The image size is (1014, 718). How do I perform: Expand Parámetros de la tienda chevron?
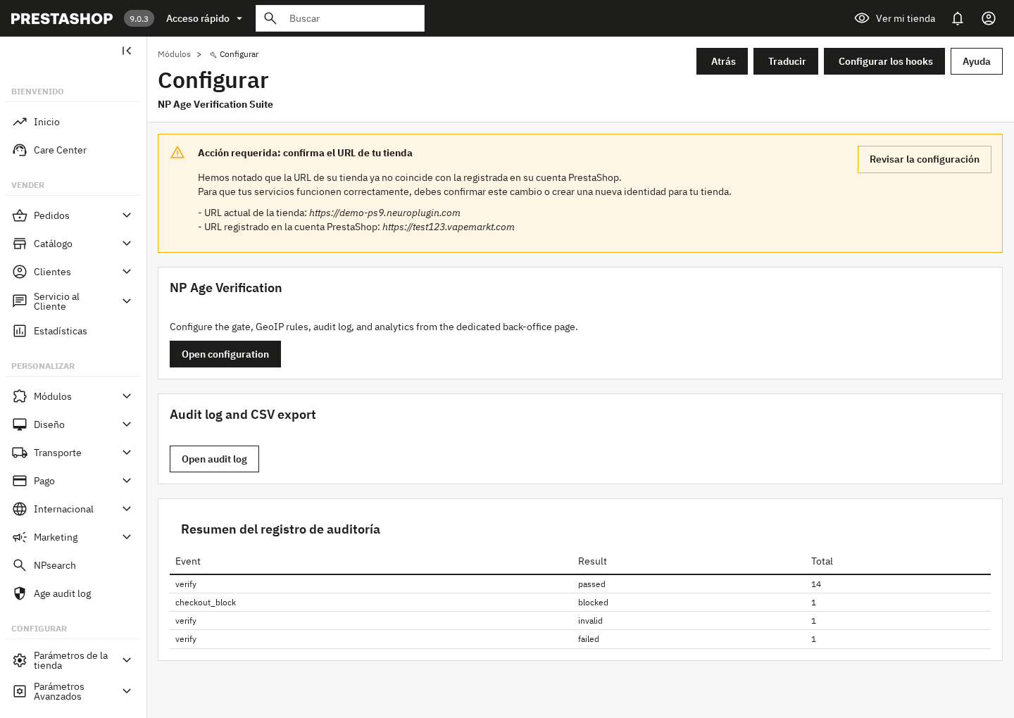tap(127, 660)
